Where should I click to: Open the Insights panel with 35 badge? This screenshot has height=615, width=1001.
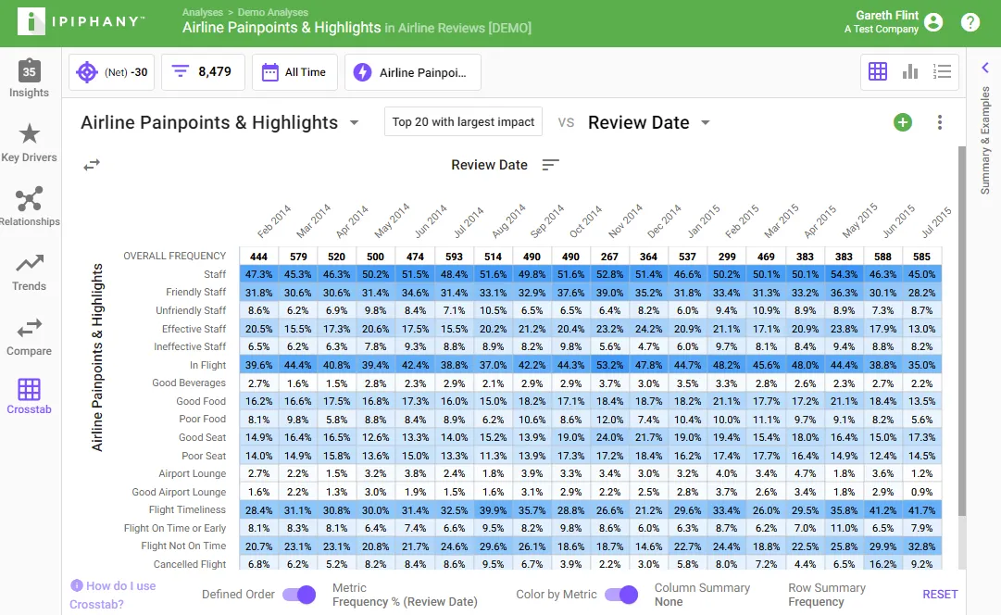click(x=30, y=79)
